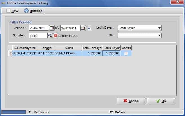Click the Lebih Bayar column header
The image size is (185, 116).
coord(112,48)
